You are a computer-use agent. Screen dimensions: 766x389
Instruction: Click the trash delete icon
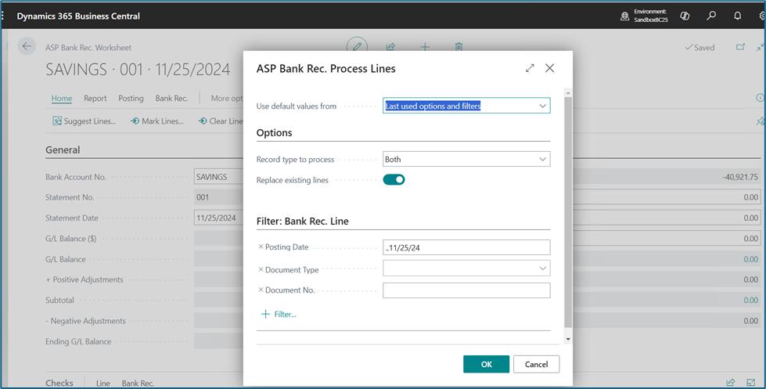(459, 47)
